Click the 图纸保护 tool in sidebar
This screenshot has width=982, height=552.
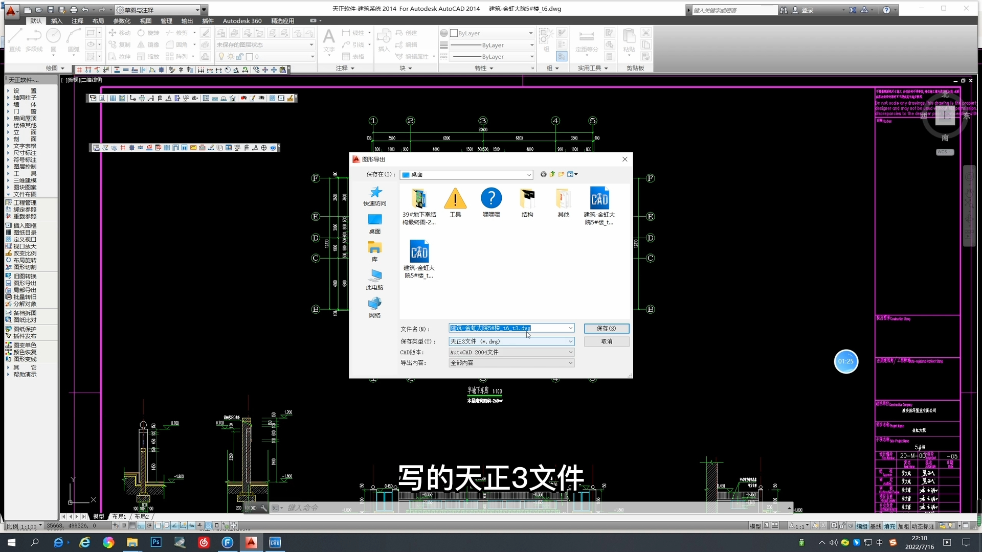click(24, 329)
